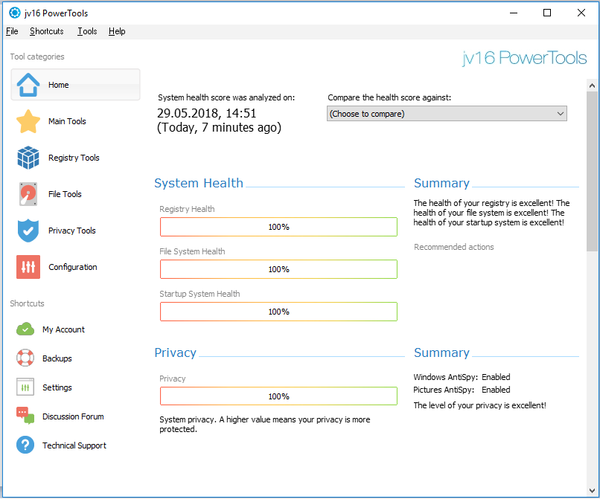Click the Privacy 100% progress bar

(278, 396)
